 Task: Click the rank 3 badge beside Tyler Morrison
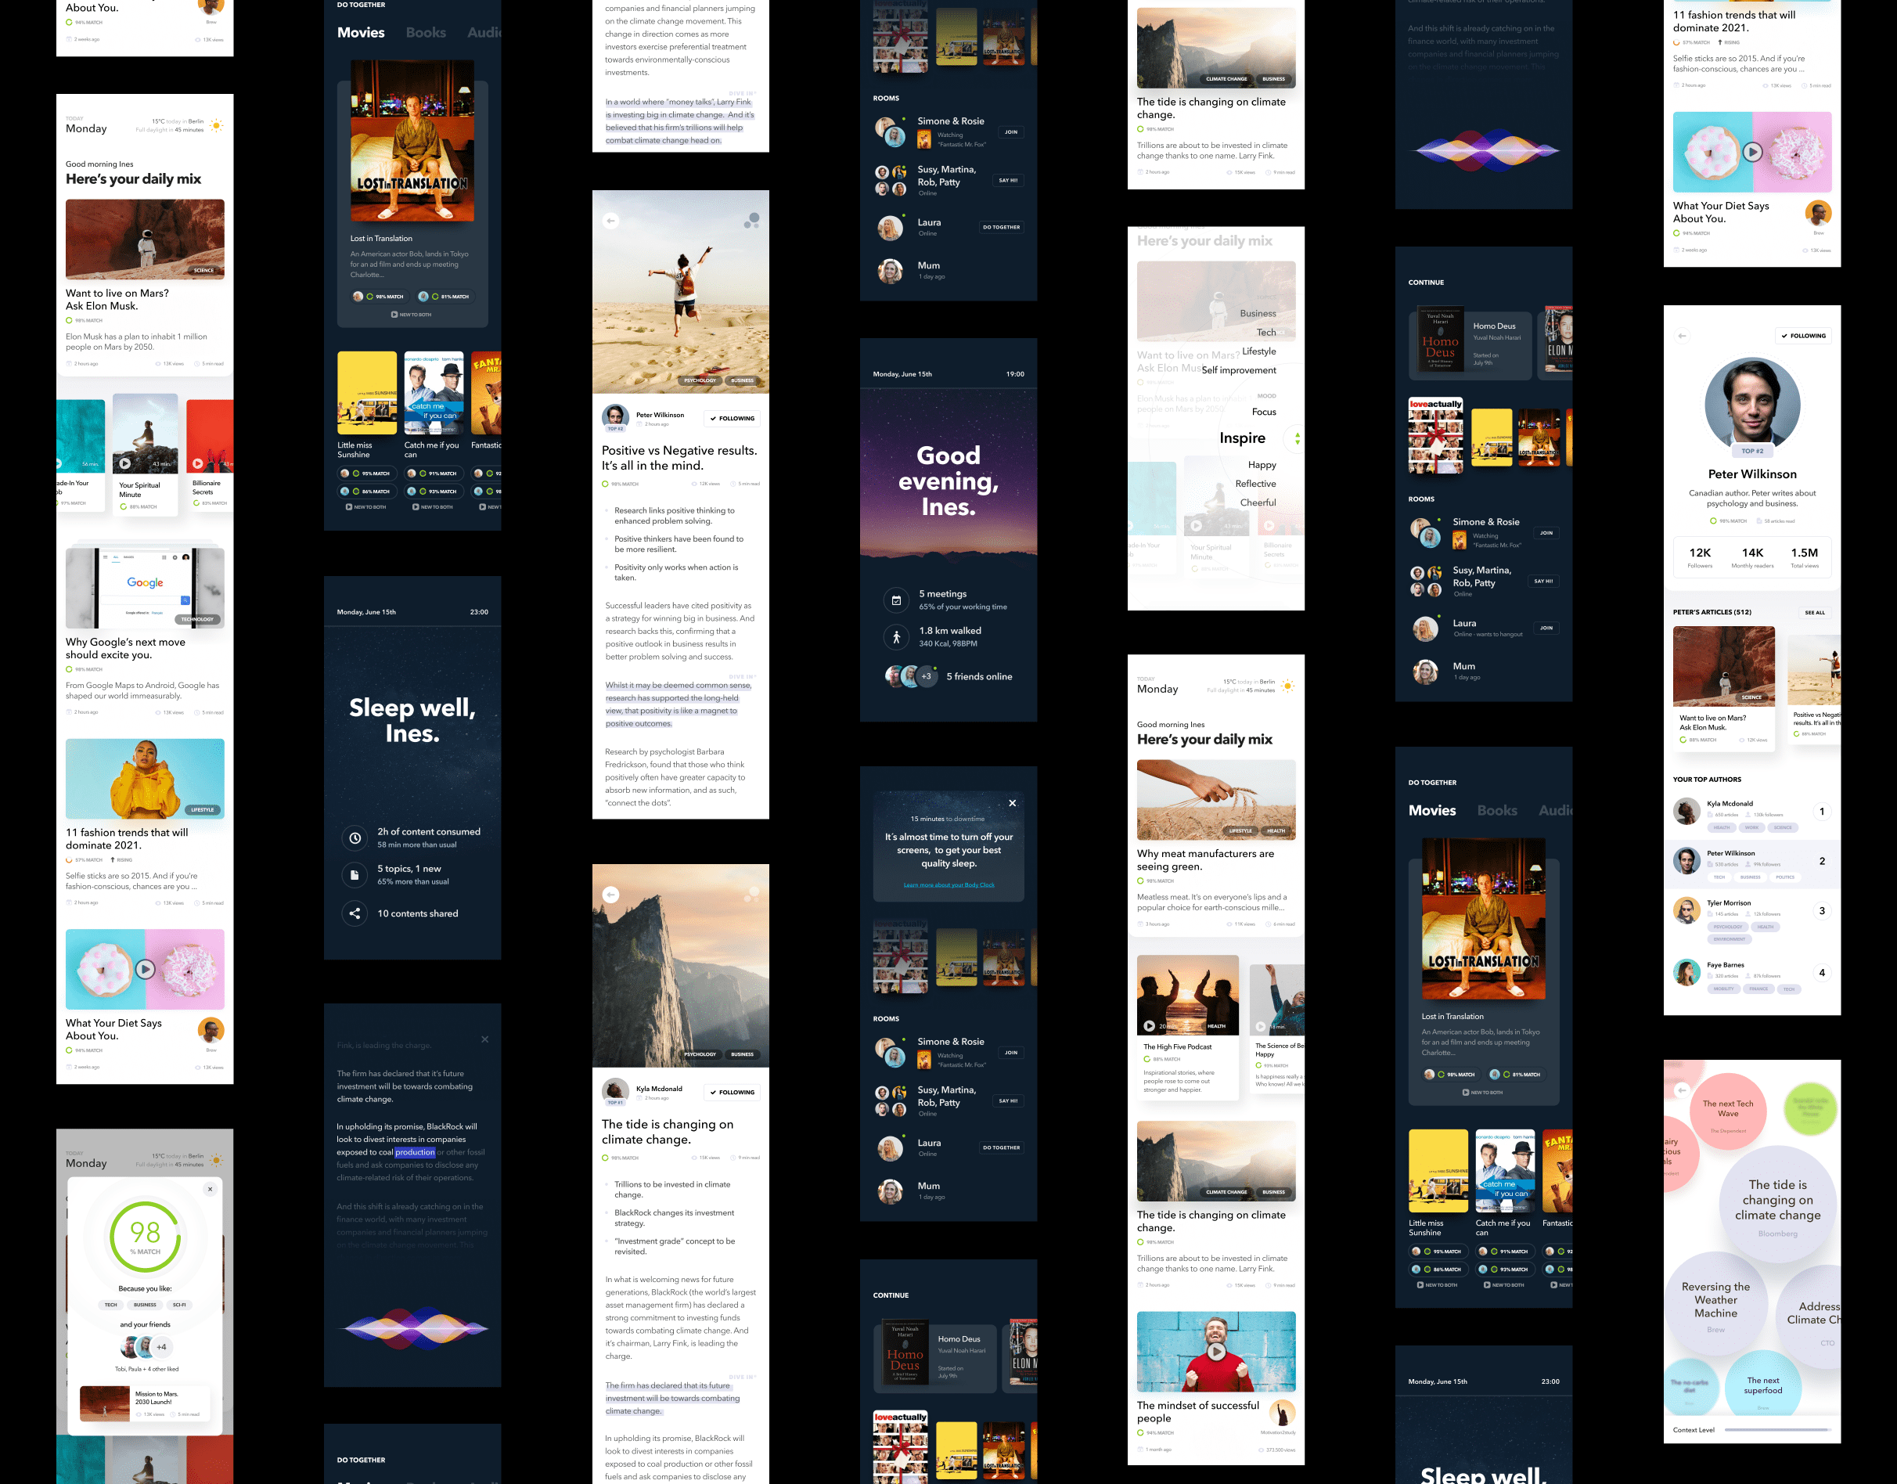pos(1821,910)
